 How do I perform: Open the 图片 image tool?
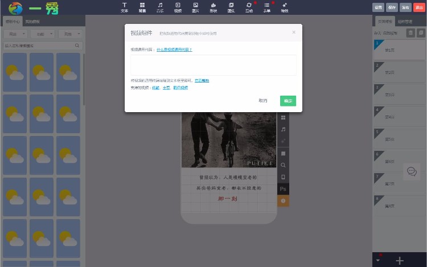(195, 7)
